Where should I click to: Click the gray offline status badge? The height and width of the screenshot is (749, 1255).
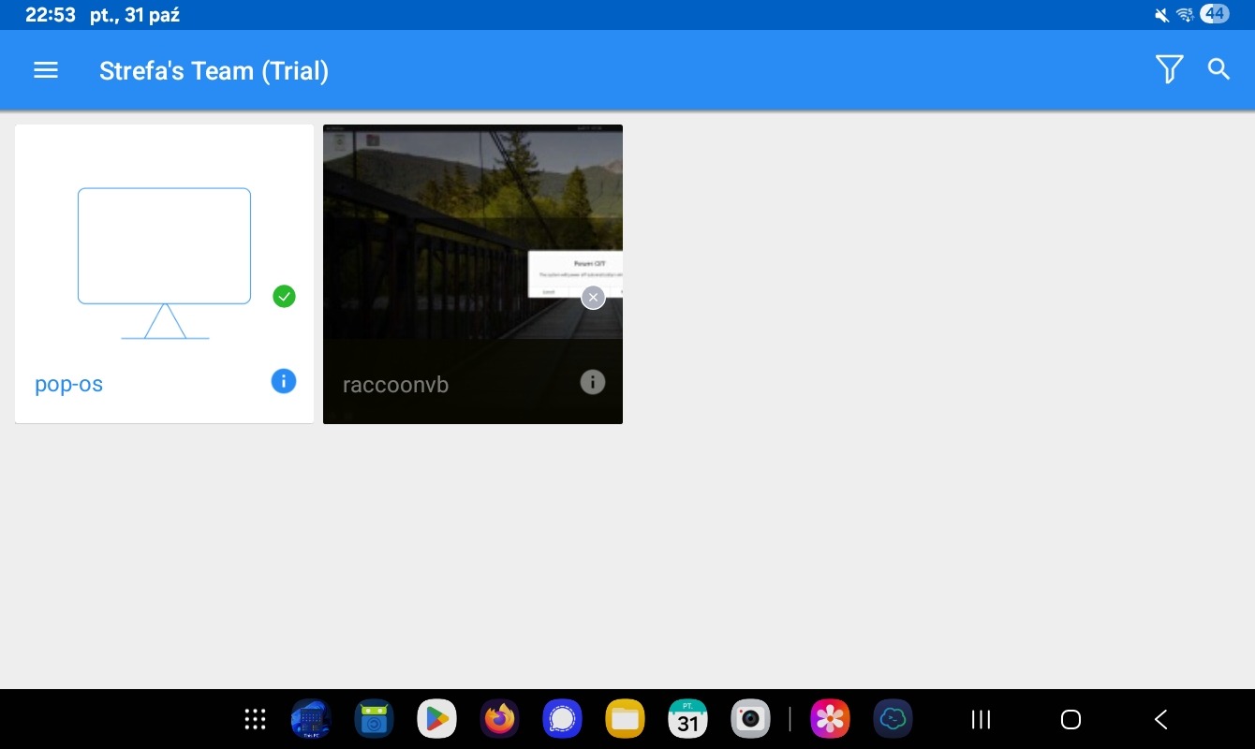click(592, 298)
